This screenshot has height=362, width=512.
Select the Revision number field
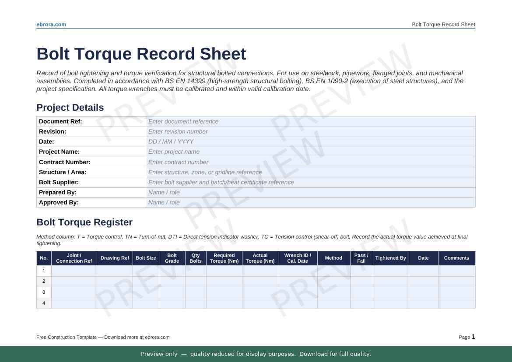(310, 132)
